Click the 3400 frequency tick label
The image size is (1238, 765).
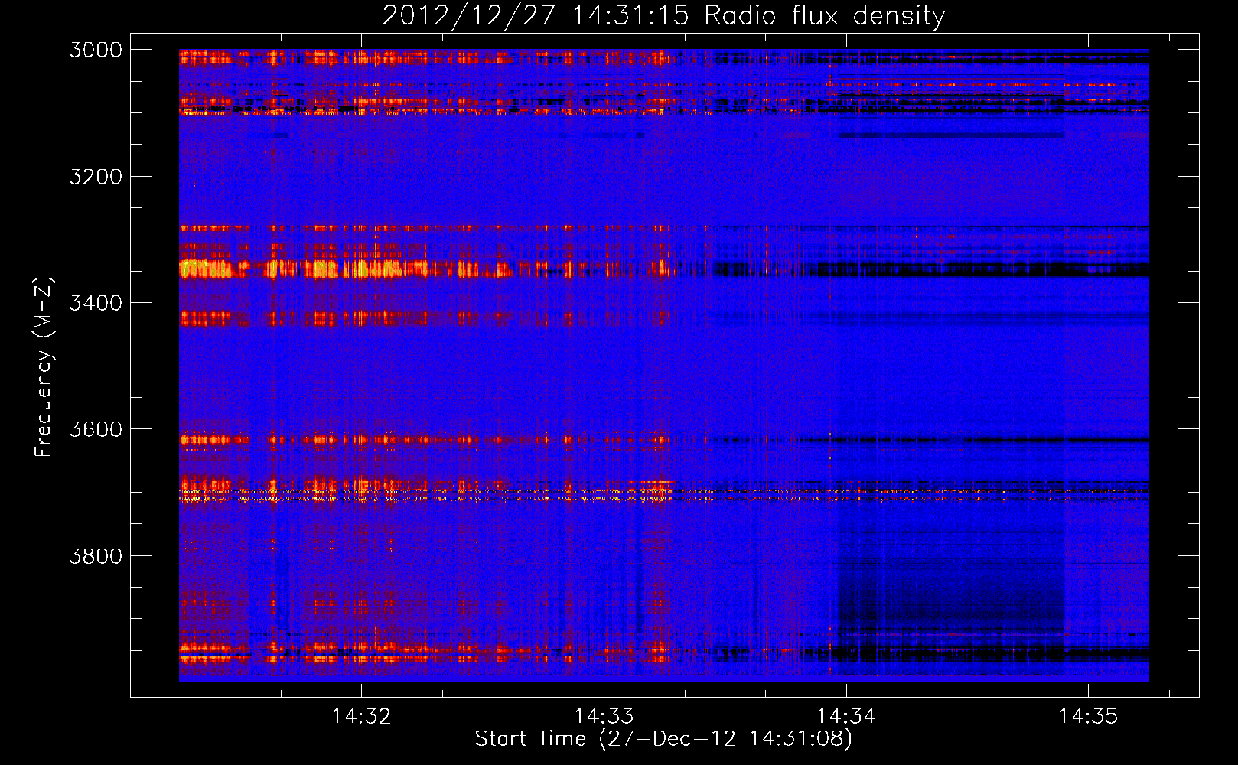pyautogui.click(x=96, y=303)
